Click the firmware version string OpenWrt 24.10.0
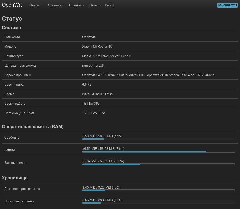The height and width of the screenshot is (209, 240). point(148,75)
